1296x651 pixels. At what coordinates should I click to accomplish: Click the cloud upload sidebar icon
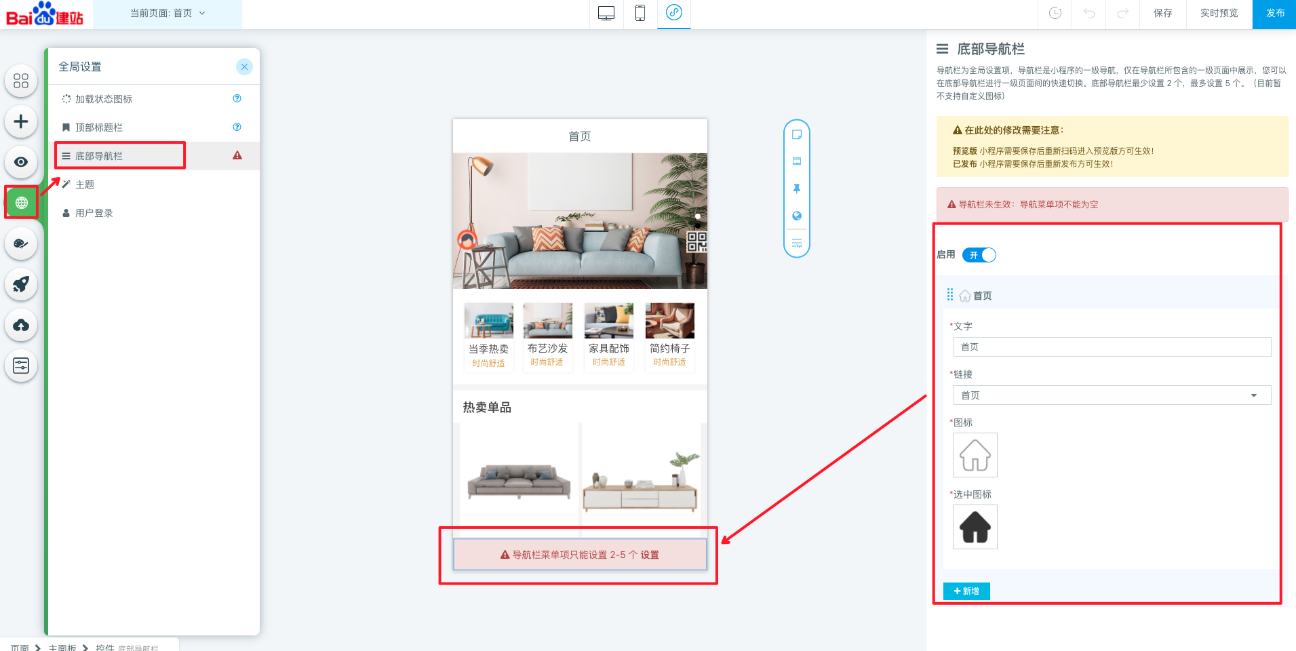(x=21, y=325)
